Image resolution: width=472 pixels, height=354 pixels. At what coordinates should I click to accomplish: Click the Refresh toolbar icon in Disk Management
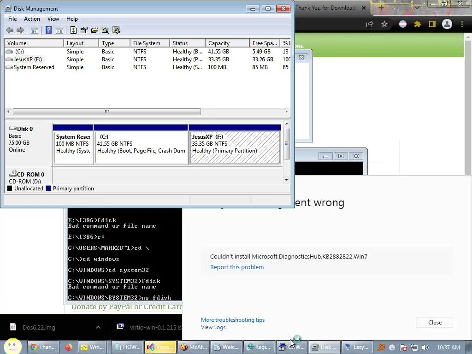(x=73, y=30)
